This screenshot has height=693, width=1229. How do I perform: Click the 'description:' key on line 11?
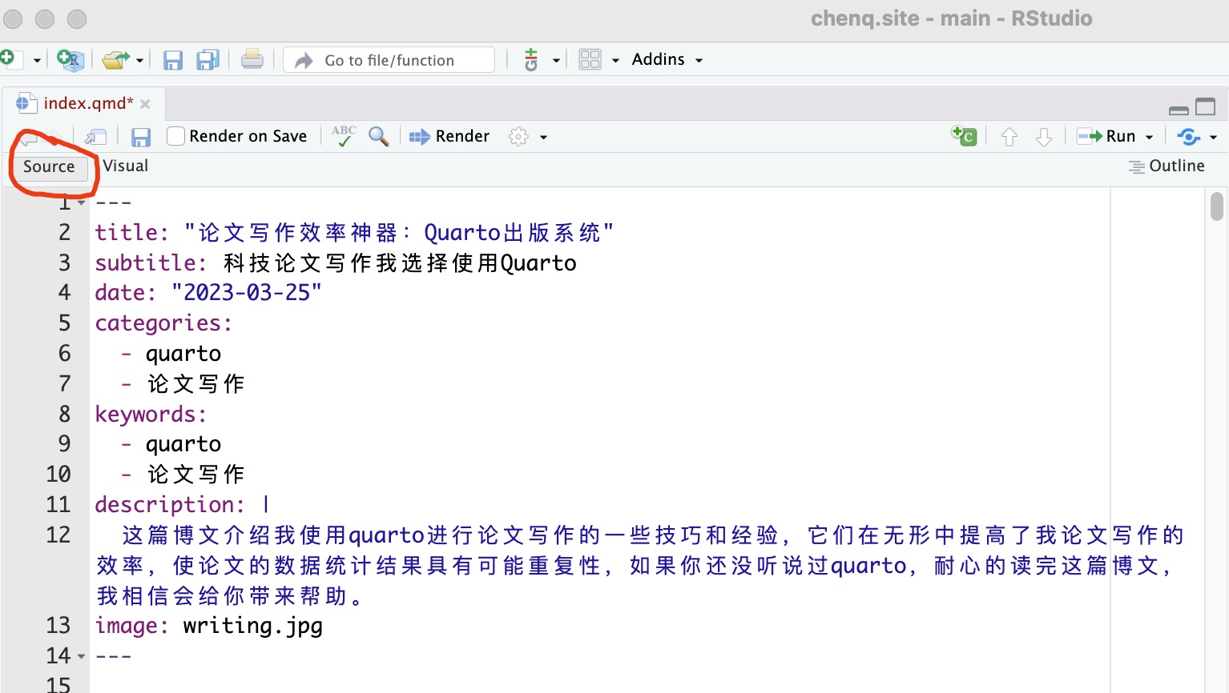click(170, 505)
